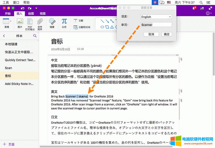Click the Gem icon in macOS menu bar
Viewport: 215px width, 148px height.
[x=155, y=2]
